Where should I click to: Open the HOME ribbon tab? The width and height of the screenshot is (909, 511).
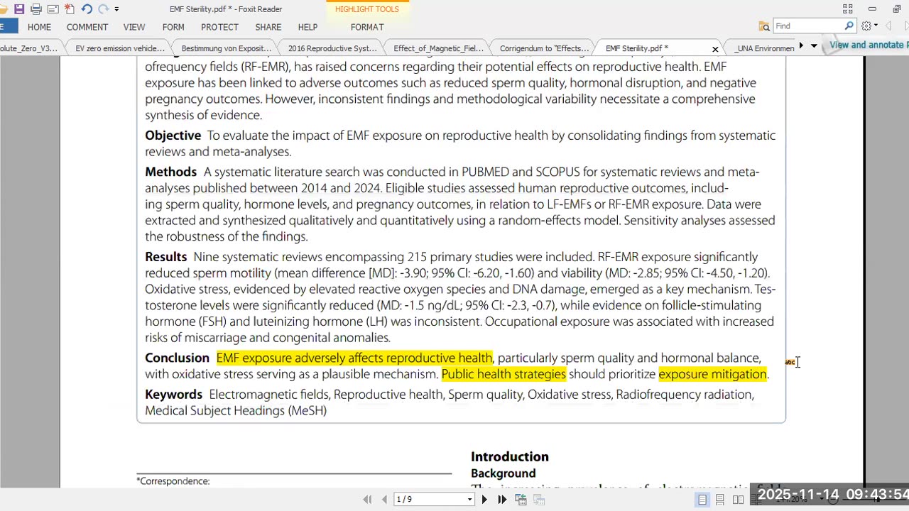pyautogui.click(x=39, y=27)
